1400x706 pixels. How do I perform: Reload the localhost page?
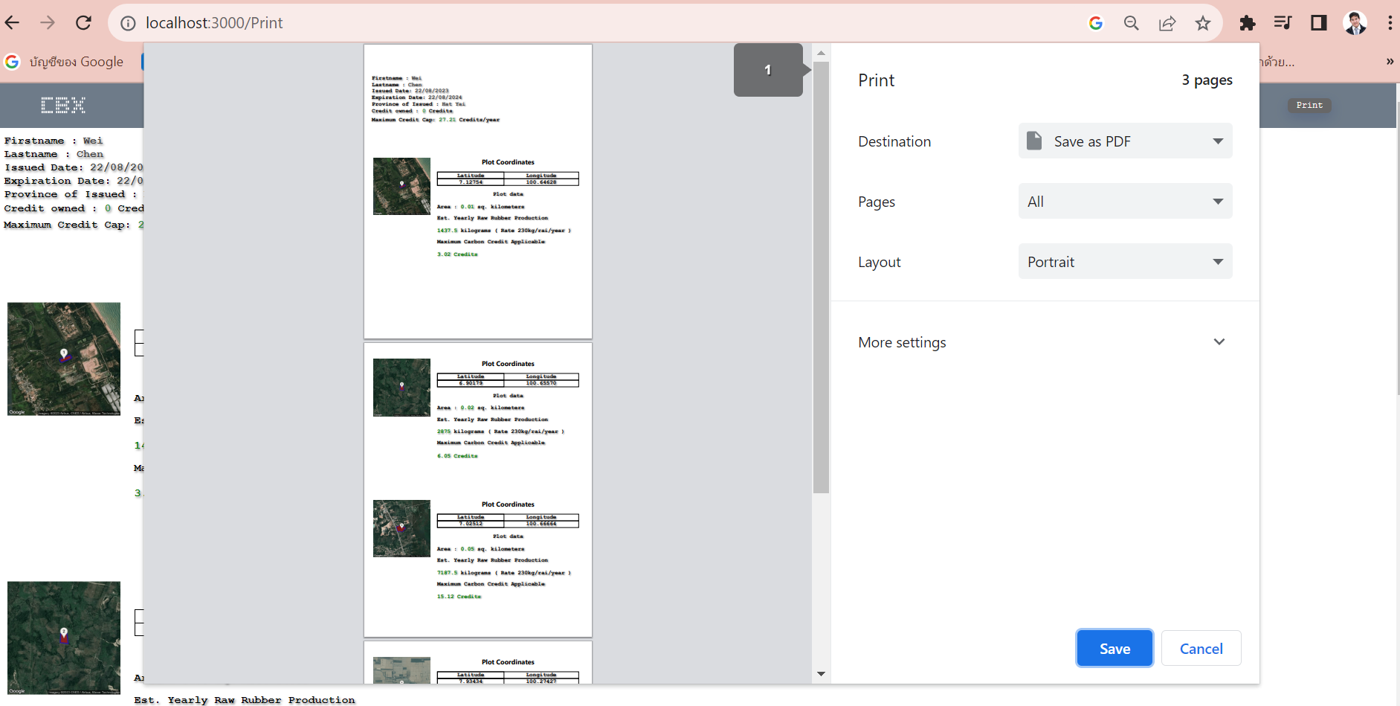point(83,23)
